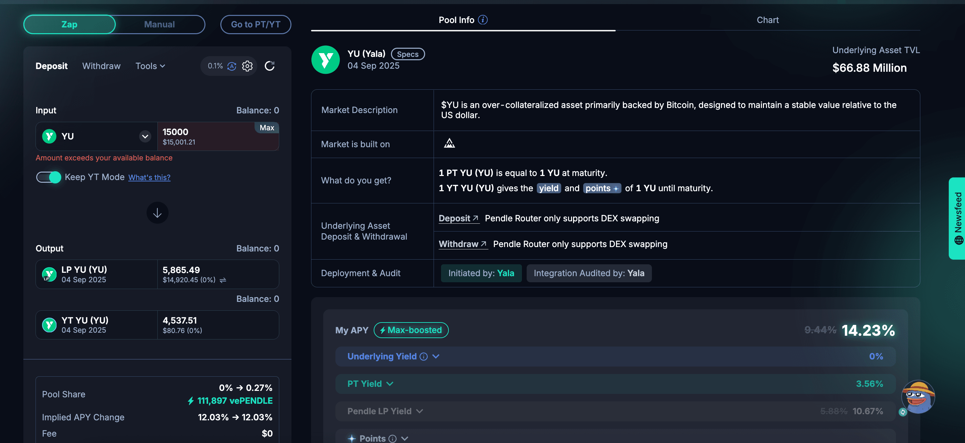Image resolution: width=965 pixels, height=443 pixels.
Task: Click the lightning icon beside vePENDLE
Action: 191,401
